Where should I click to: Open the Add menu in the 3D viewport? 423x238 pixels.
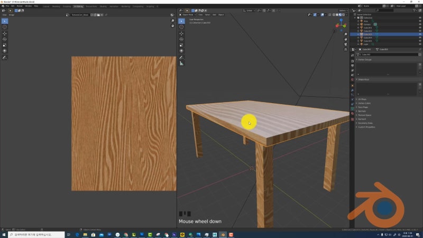pyautogui.click(x=214, y=15)
